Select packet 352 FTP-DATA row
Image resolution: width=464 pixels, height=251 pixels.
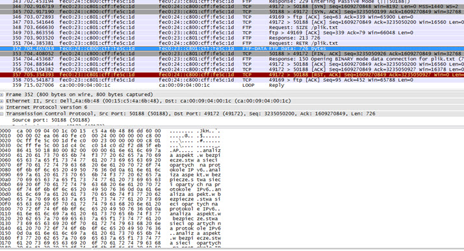232,49
